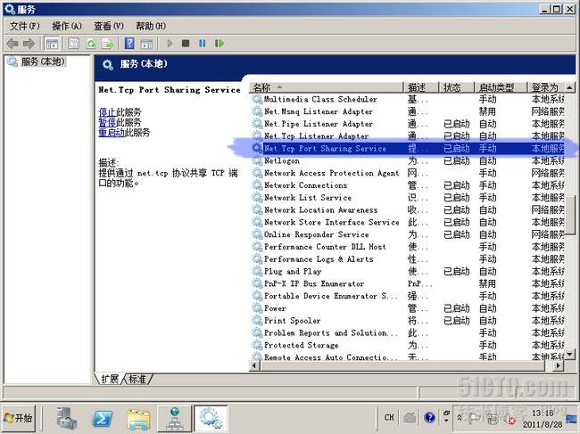Open the Properties toolbar icon
Screen dimensions: 580x434
click(x=73, y=44)
